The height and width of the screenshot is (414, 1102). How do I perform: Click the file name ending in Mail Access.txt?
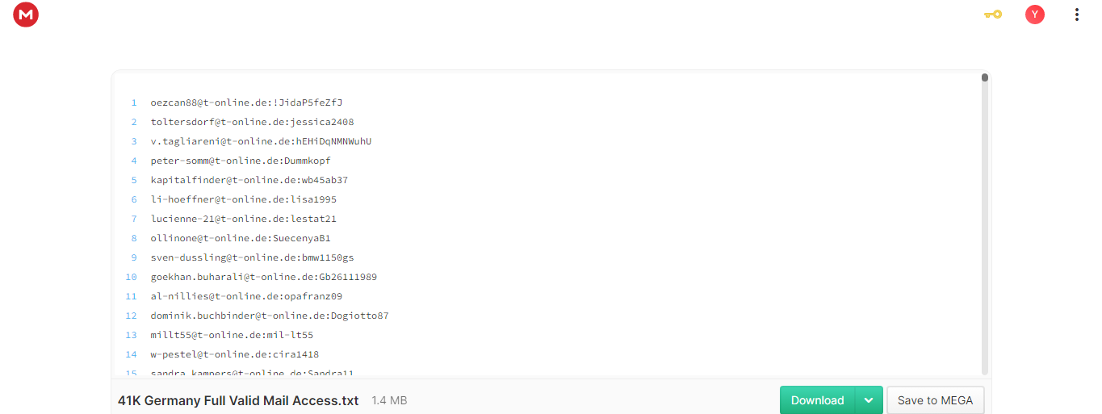click(238, 400)
